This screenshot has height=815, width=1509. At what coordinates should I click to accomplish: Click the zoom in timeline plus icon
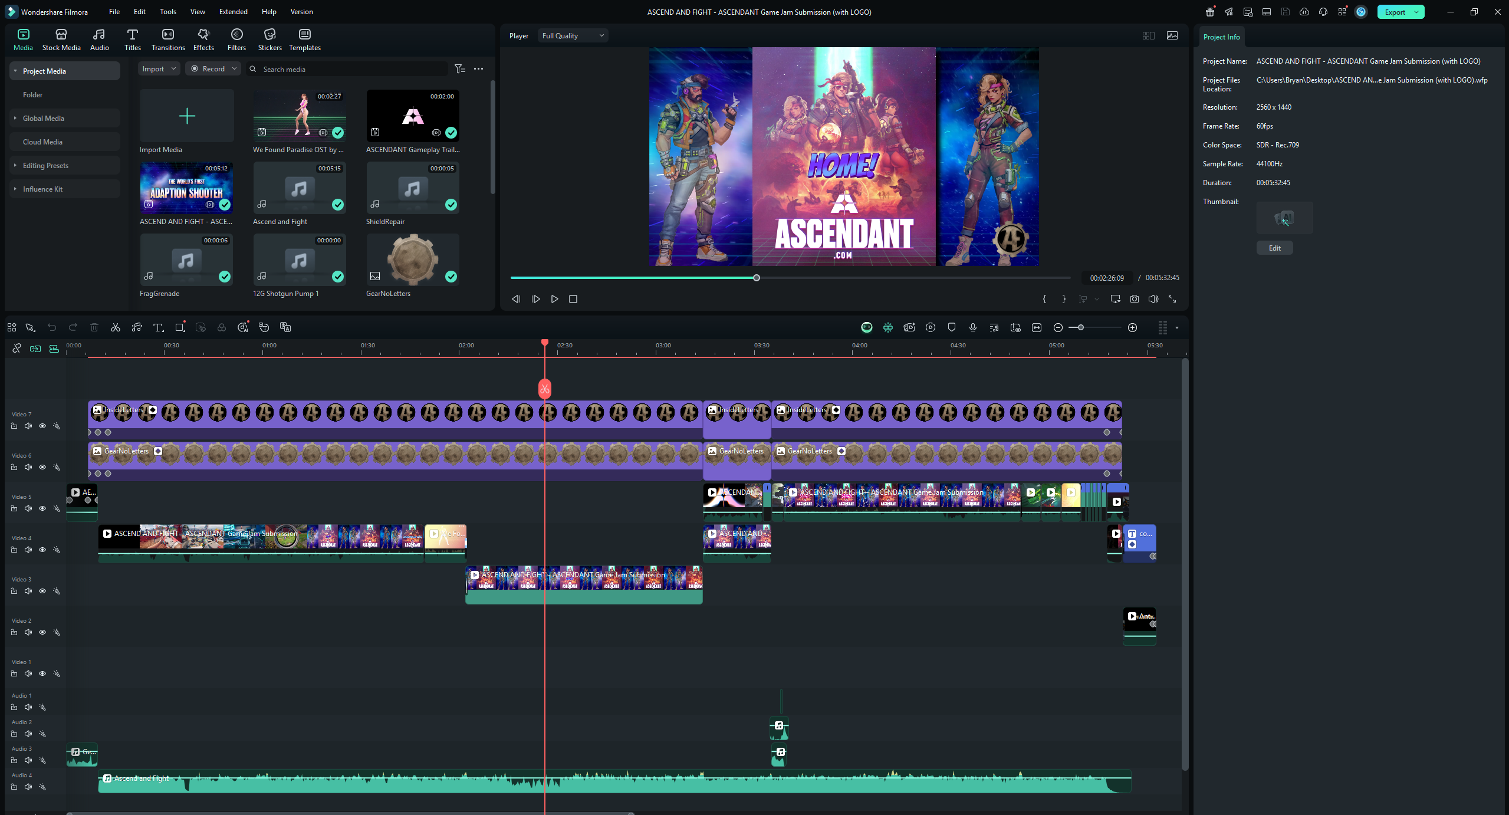(x=1132, y=327)
